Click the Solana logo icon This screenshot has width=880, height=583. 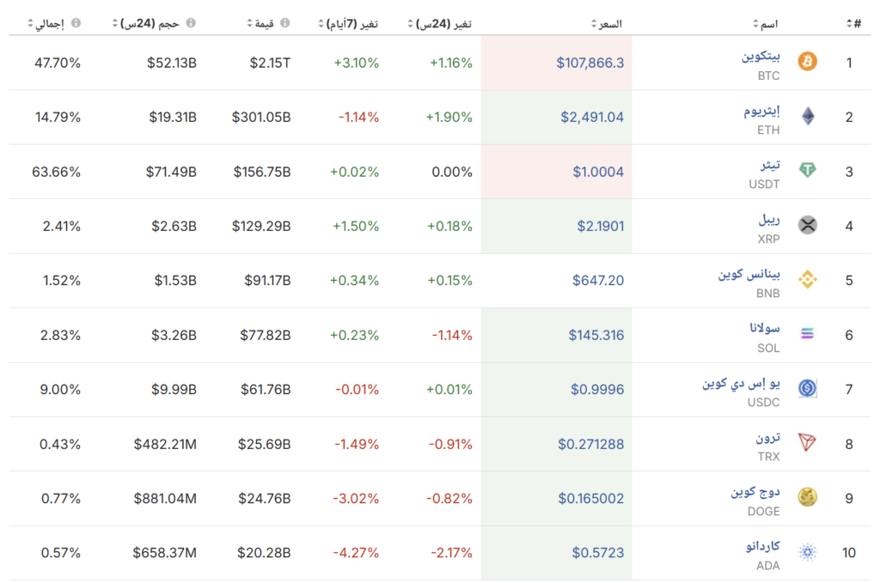coord(807,334)
